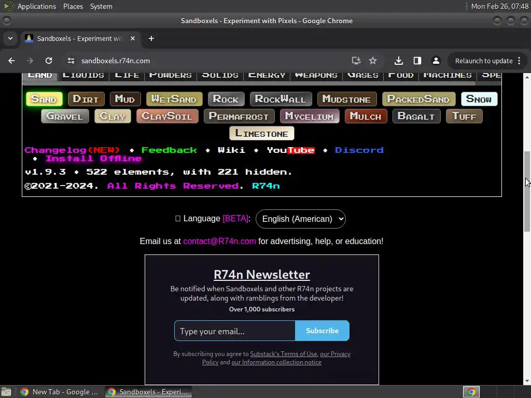
Task: Select the Machines category tab
Action: [448, 76]
